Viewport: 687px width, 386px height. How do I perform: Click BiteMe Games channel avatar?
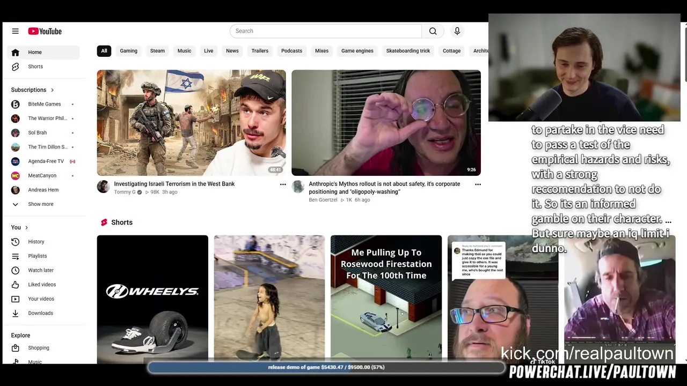click(15, 104)
